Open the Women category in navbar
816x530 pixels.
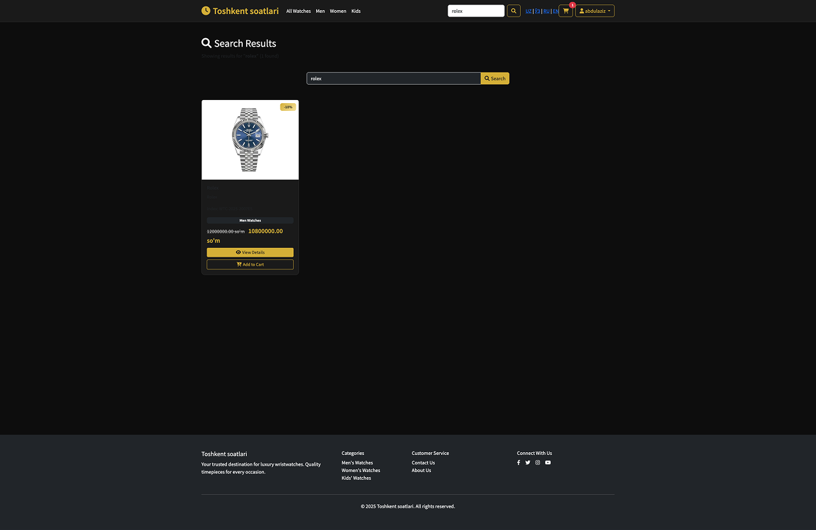point(338,11)
